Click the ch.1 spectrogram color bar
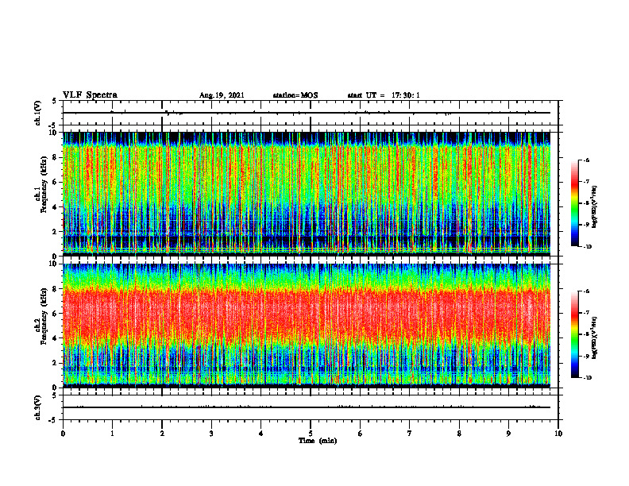The width and height of the screenshot is (629, 486). click(x=575, y=203)
